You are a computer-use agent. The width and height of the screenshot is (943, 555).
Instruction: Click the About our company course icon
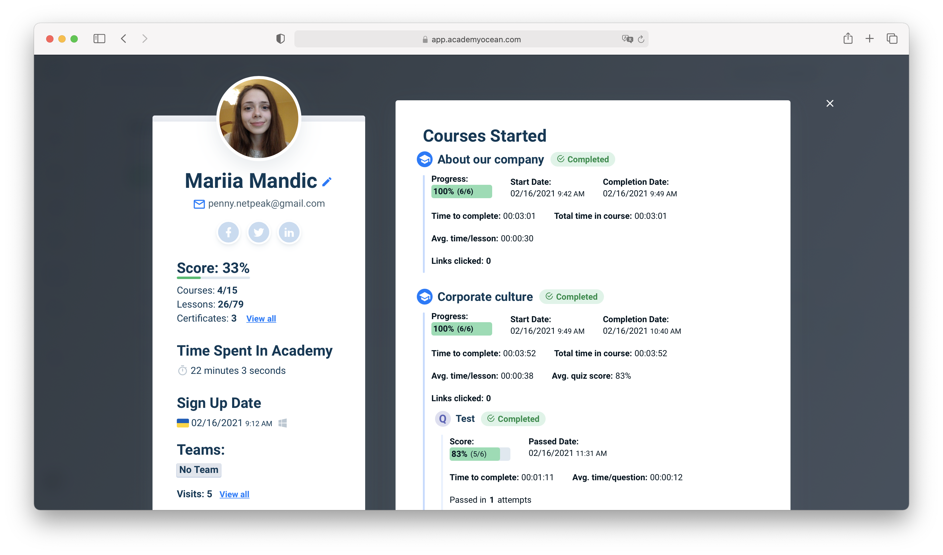click(424, 160)
